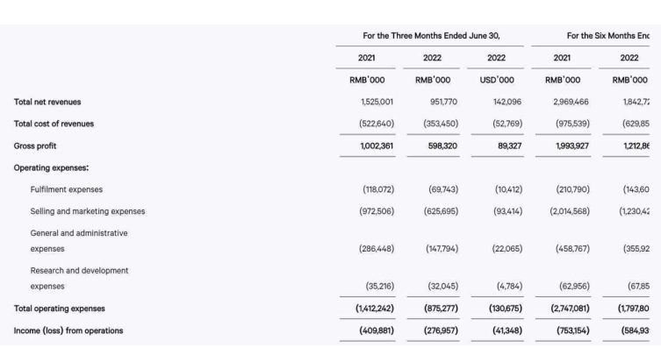Select the 2,969,466 six-month revenue cell
Viewport: 661px width, 355px height.
[571, 102]
